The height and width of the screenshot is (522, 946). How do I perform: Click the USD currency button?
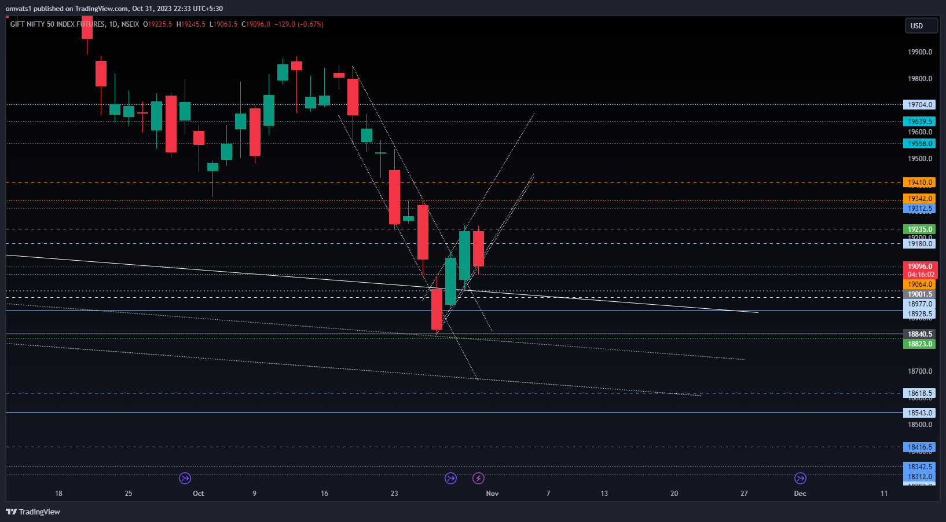tap(921, 25)
